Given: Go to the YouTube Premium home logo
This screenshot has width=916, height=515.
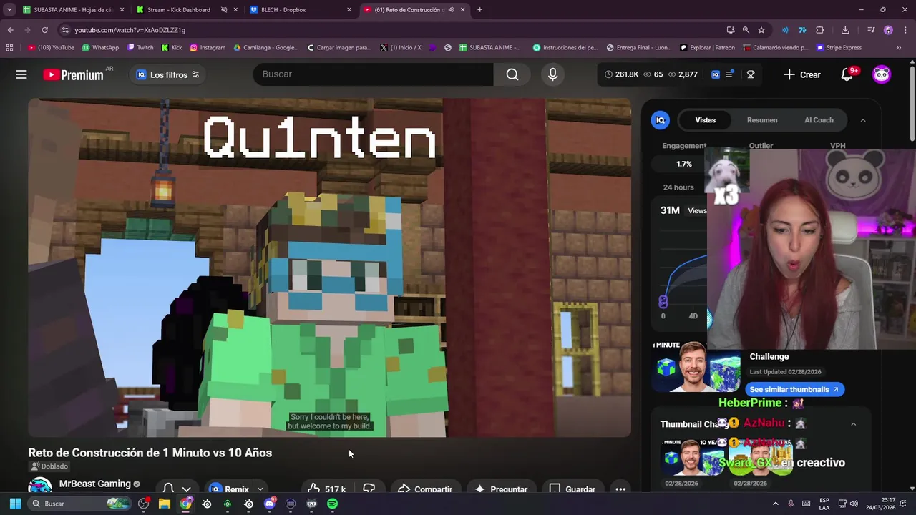Looking at the screenshot, I should pos(73,74).
